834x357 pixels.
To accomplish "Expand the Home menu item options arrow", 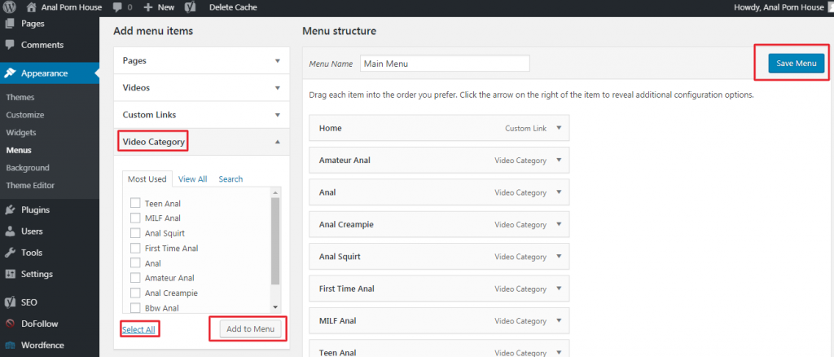I will [x=559, y=128].
